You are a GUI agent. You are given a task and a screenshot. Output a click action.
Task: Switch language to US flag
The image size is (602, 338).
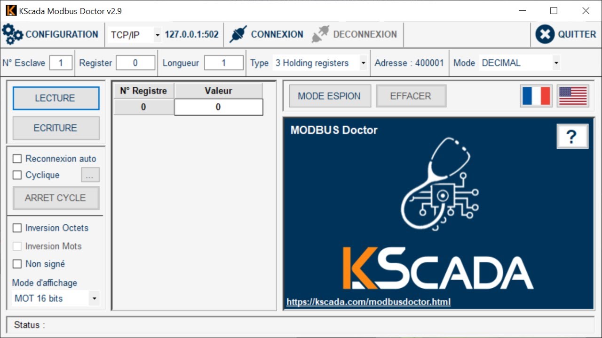coord(573,96)
